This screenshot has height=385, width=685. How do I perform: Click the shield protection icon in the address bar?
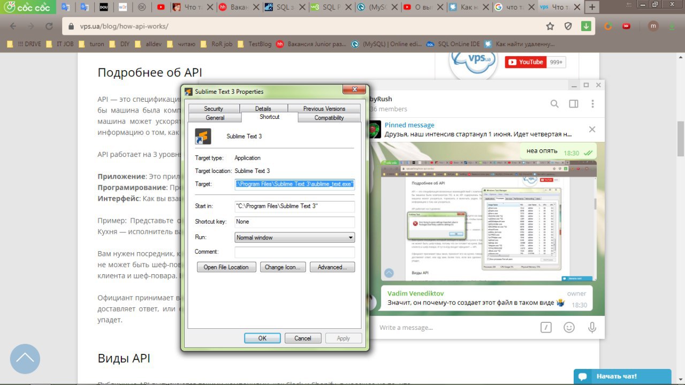click(568, 26)
